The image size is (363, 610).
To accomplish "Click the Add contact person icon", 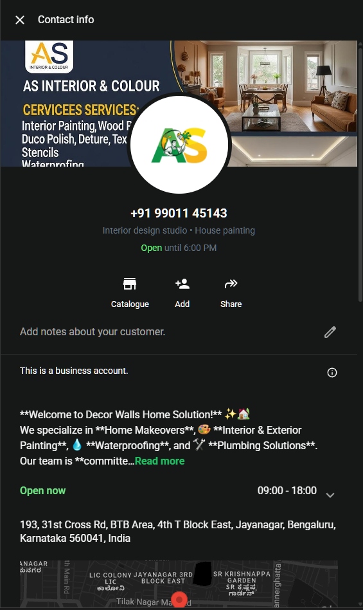I will (182, 284).
